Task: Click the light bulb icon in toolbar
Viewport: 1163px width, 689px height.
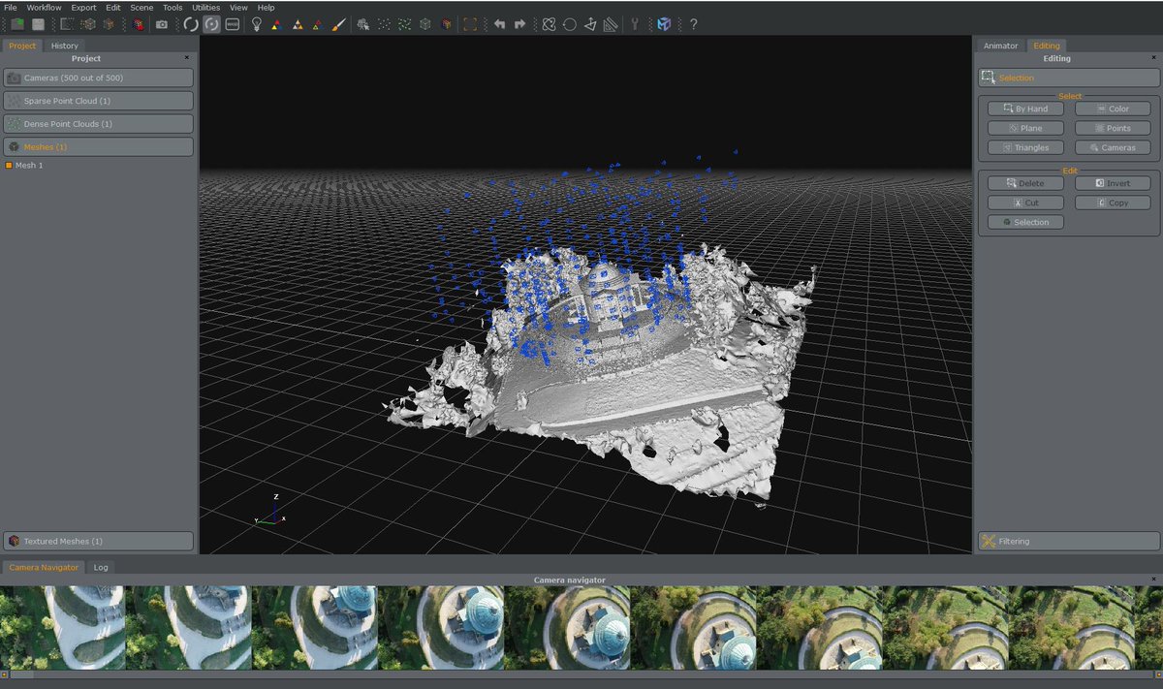Action: (257, 24)
